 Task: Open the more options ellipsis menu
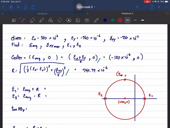(166, 7)
